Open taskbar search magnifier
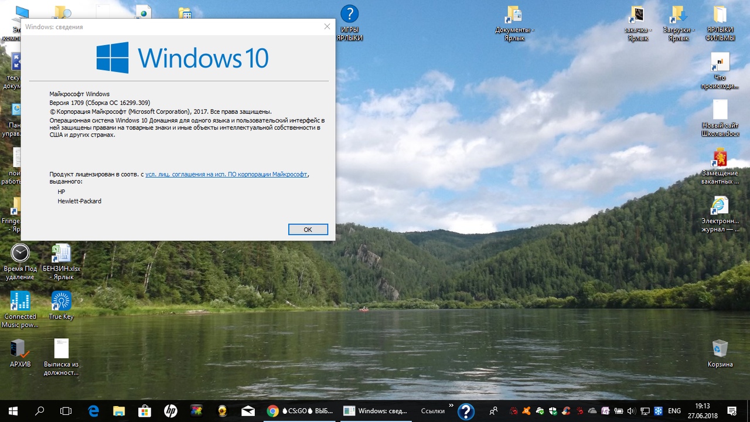 click(40, 411)
